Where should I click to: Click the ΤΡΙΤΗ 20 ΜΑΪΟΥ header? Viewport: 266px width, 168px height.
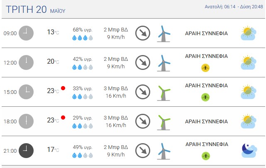point(35,10)
